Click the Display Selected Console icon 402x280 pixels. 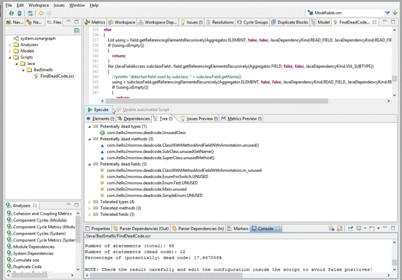[359, 228]
